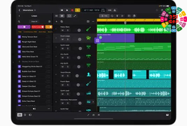Solo the Heavy Bass track

pos(68,30)
